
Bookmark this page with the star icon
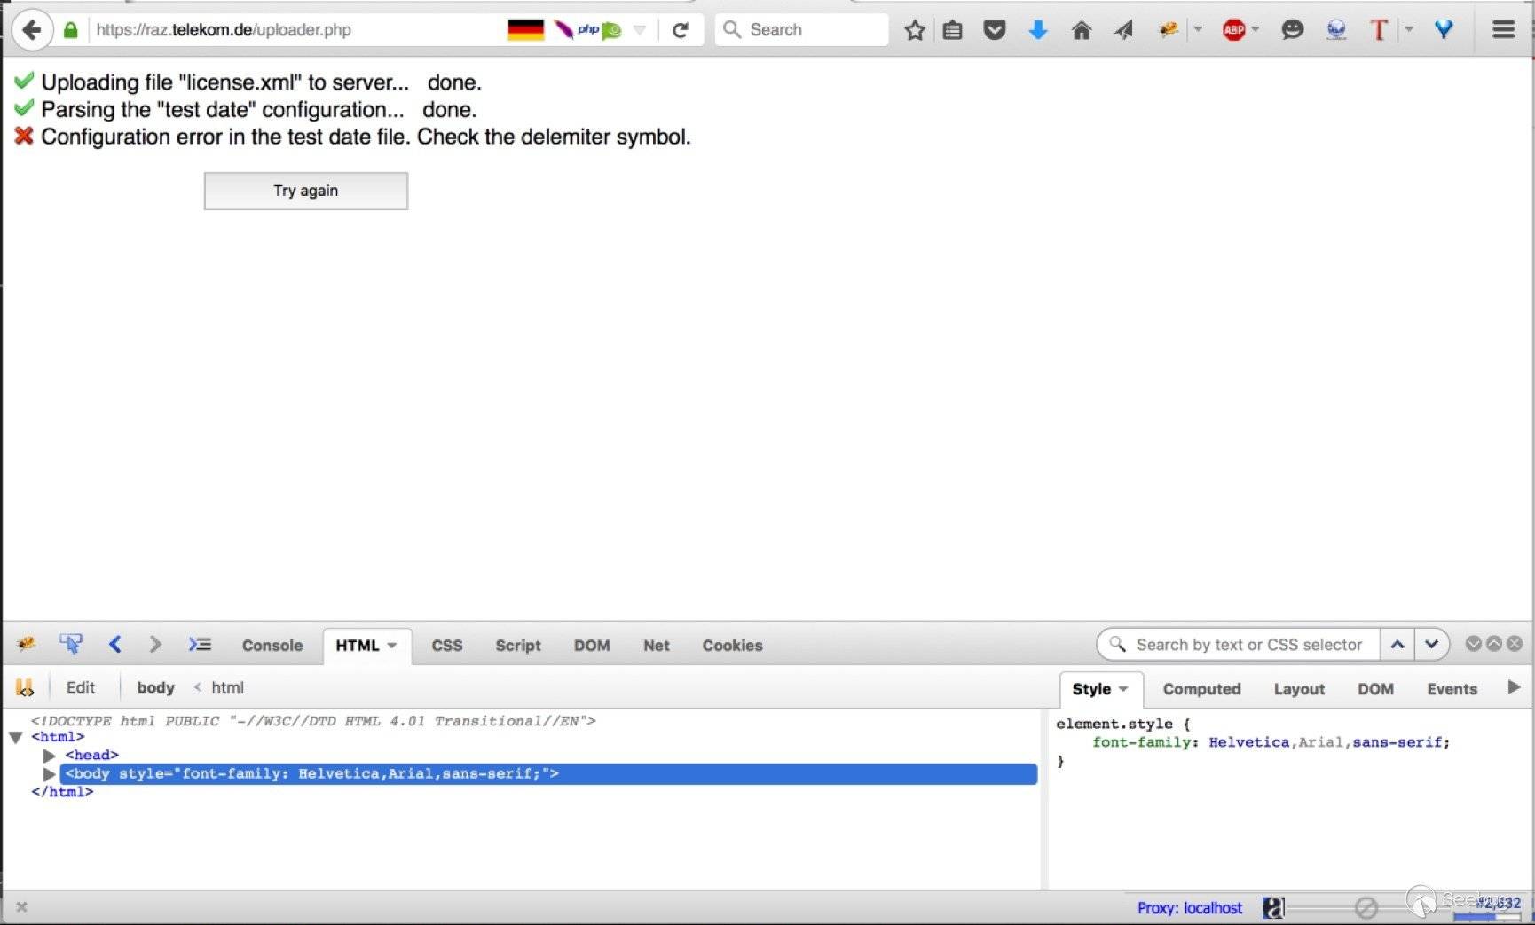[915, 30]
